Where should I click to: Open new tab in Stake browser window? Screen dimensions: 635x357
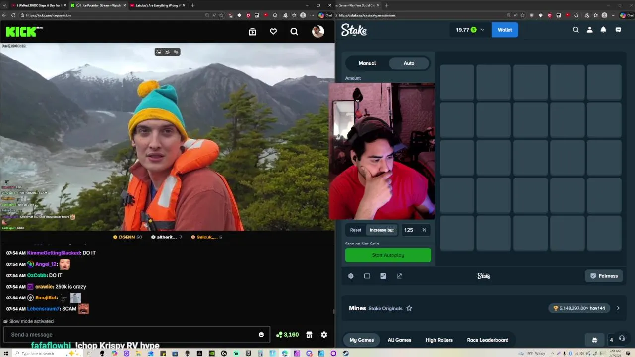(386, 5)
